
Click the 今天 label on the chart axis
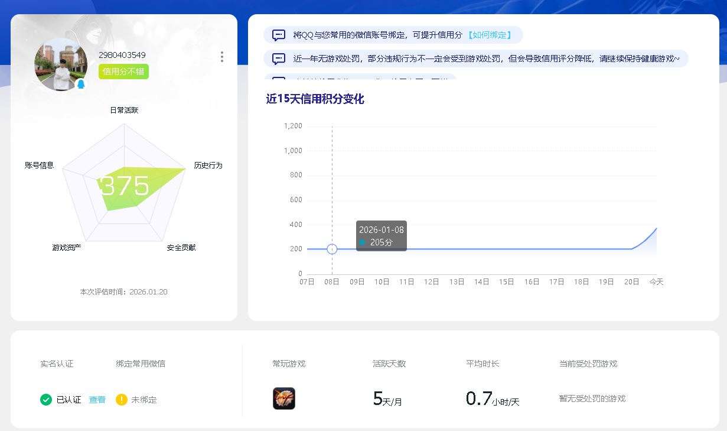point(657,282)
